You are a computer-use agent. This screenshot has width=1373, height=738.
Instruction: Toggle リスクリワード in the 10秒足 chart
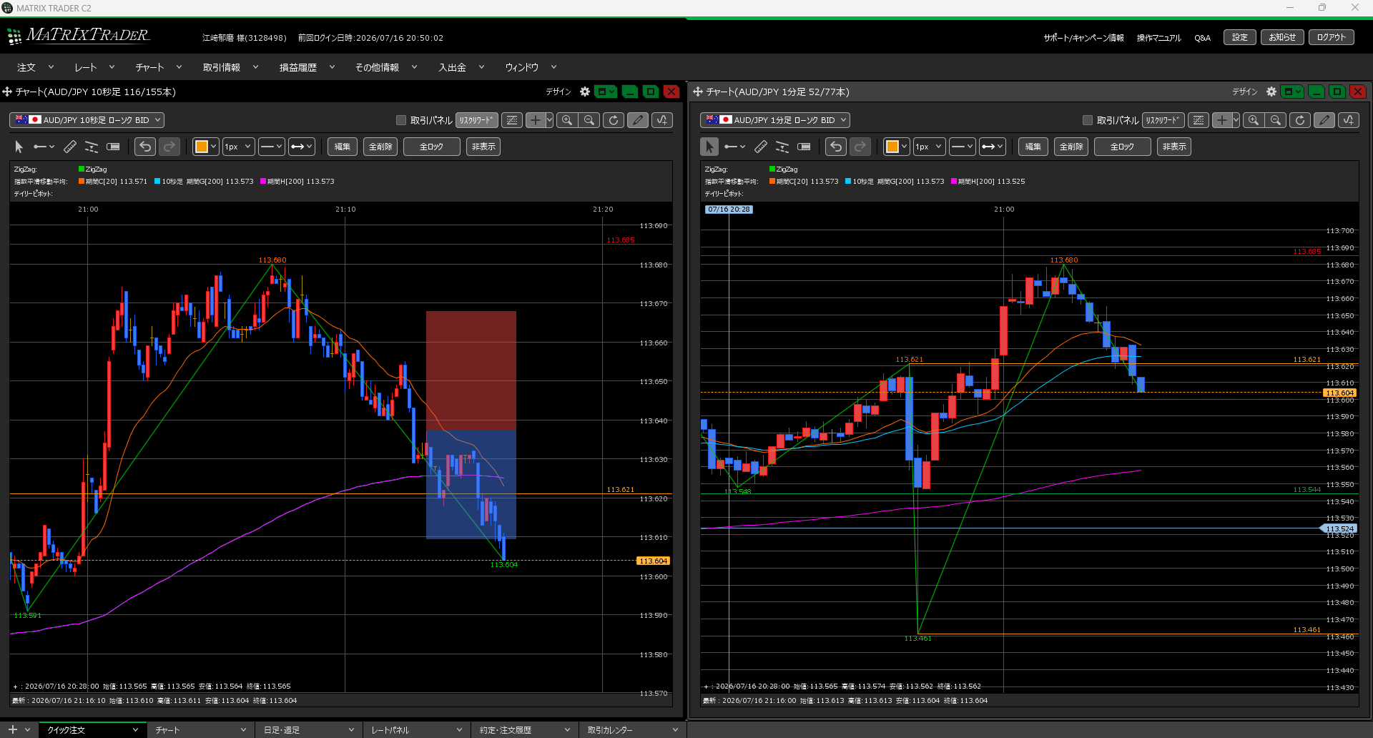(x=477, y=120)
